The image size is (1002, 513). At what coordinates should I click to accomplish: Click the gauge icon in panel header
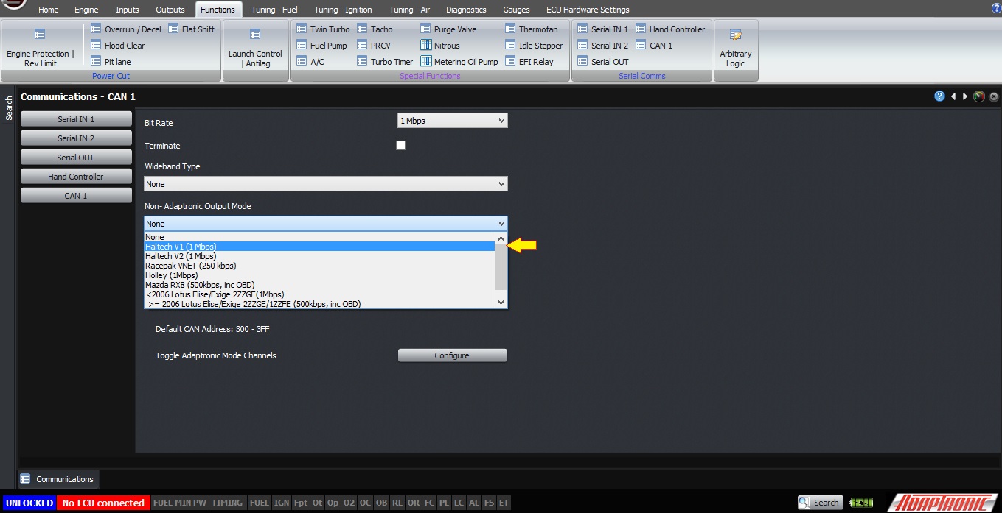click(x=979, y=96)
